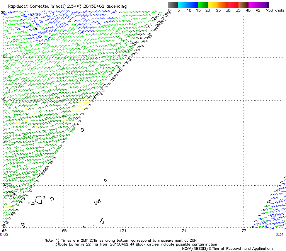Click the latitude label '20'
The width and height of the screenshot is (286, 251).
pyautogui.click(x=3, y=13)
